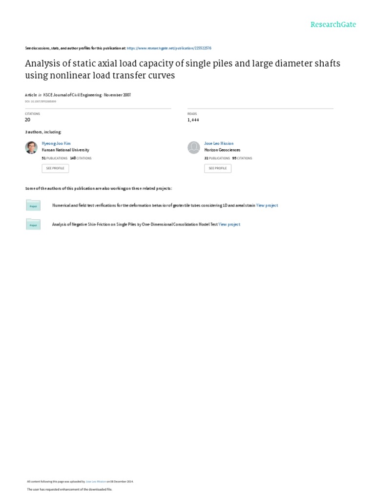The height and width of the screenshot is (501, 375).
Task: Click the Negative Skin-Friction project folder icon
Action: tap(33, 224)
